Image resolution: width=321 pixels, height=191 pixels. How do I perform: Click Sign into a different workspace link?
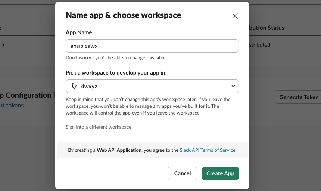pos(99,127)
